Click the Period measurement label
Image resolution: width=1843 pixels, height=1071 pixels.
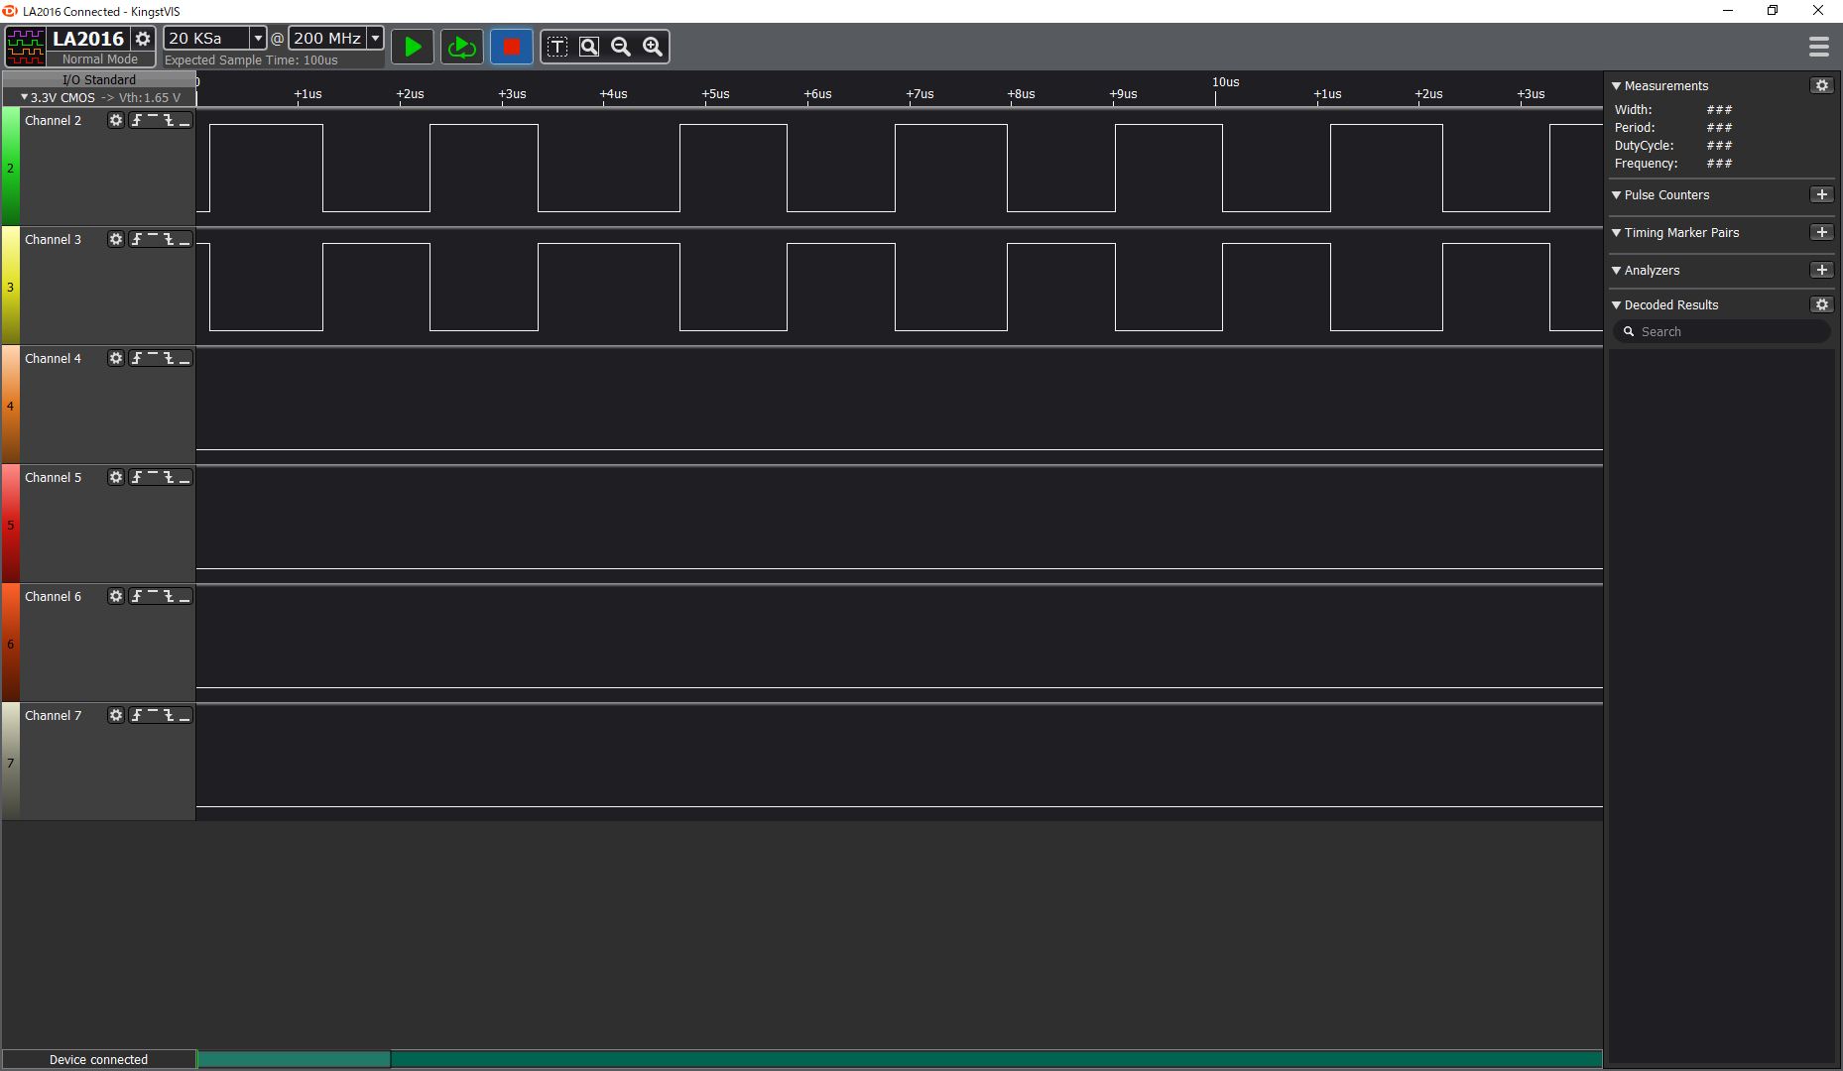click(1635, 128)
